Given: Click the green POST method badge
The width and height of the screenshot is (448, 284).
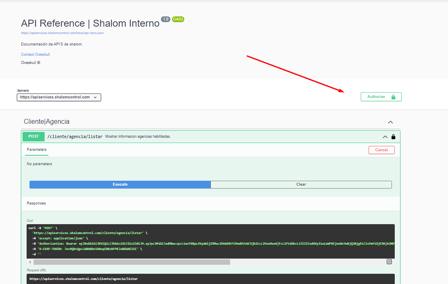Looking at the screenshot, I should (x=34, y=136).
